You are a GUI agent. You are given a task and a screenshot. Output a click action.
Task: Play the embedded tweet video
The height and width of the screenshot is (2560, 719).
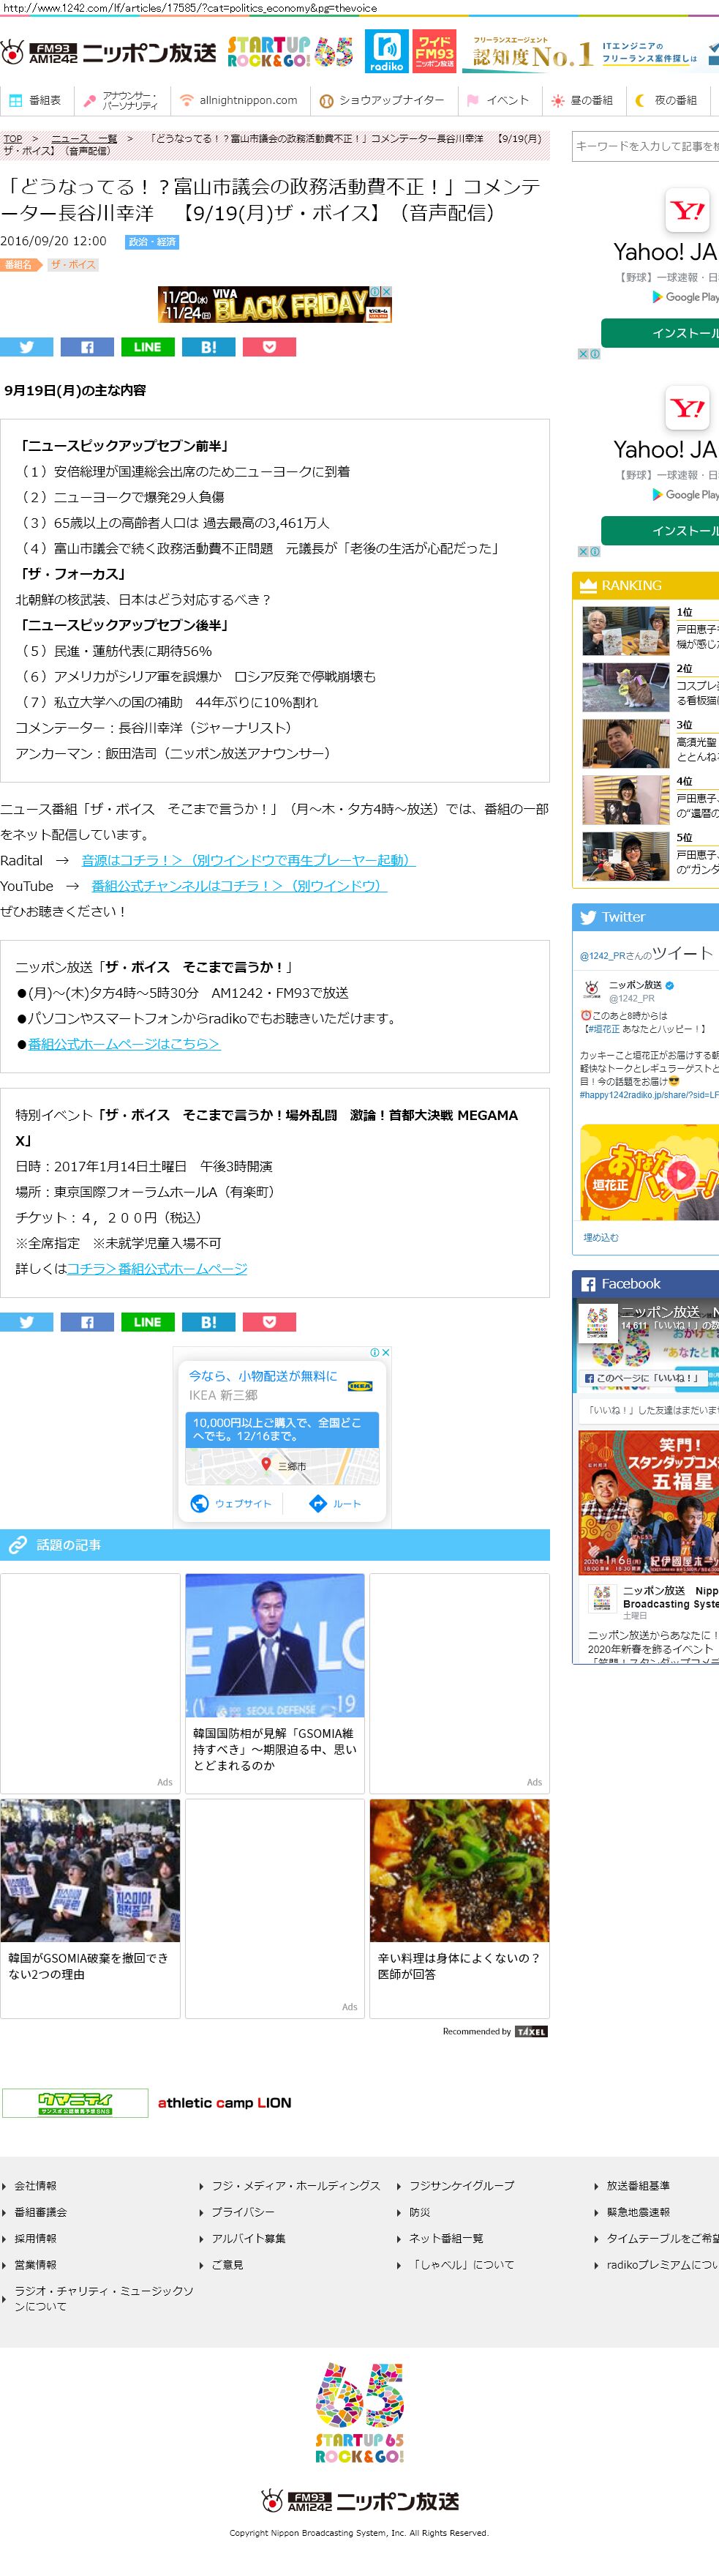click(x=680, y=1173)
